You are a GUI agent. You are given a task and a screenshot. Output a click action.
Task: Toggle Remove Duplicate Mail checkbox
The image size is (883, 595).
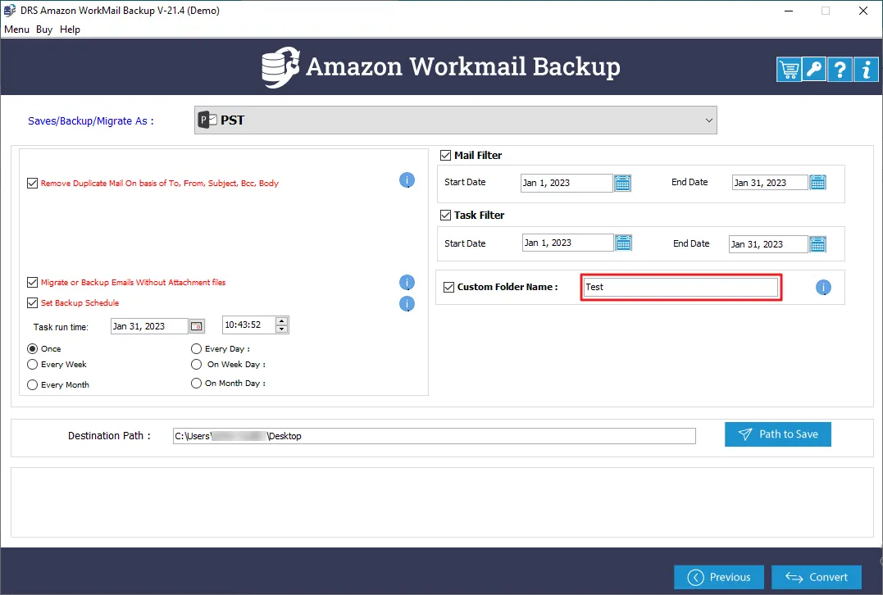click(32, 183)
